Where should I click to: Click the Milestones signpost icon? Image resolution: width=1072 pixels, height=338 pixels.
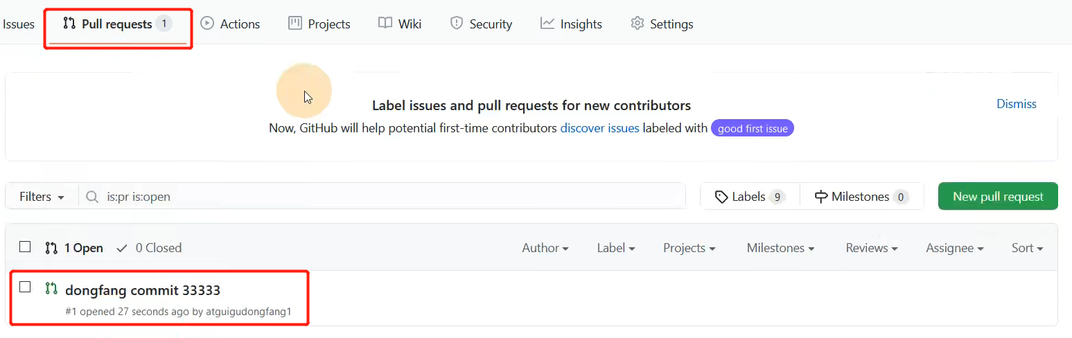821,197
